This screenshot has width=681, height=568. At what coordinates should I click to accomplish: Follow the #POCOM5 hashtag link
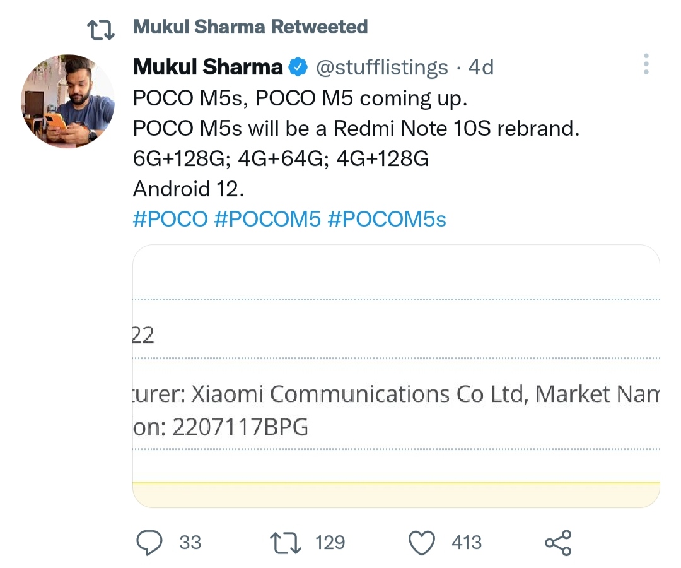[267, 219]
